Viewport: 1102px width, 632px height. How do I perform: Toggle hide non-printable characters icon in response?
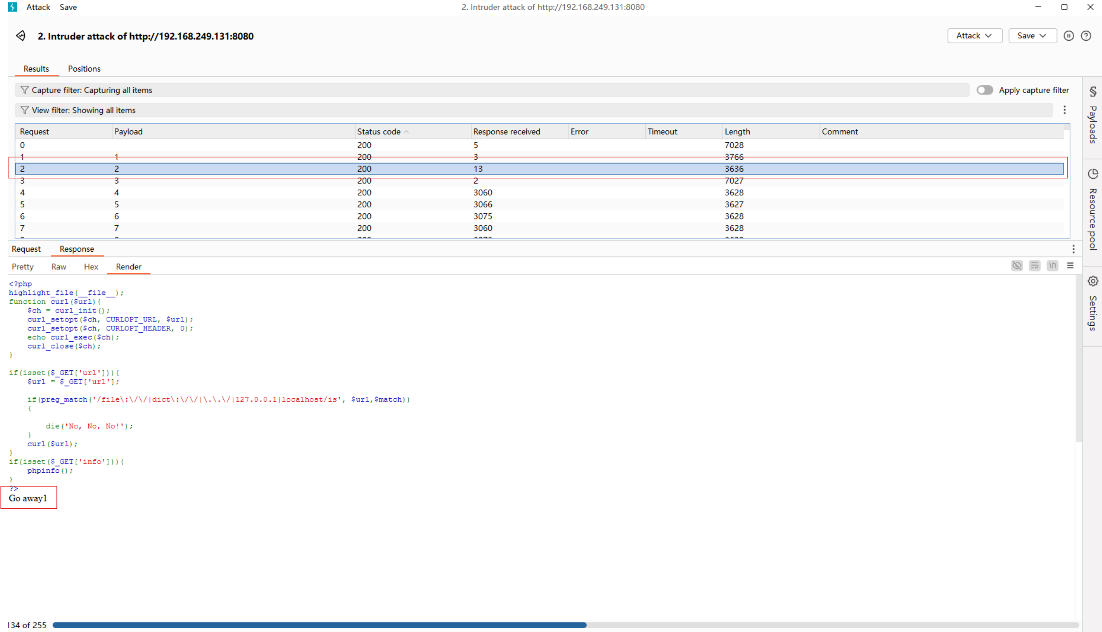[x=1017, y=266]
